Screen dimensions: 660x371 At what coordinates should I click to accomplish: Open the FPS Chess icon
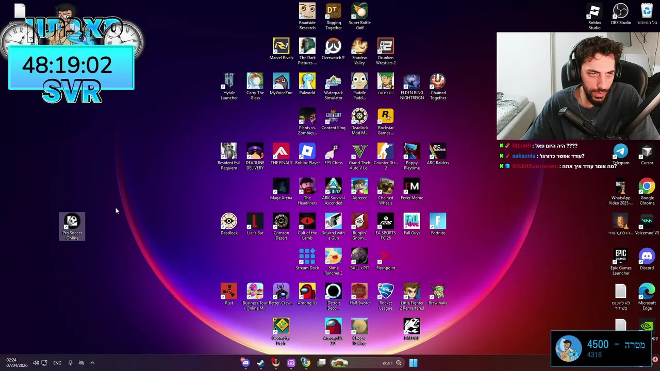(334, 154)
